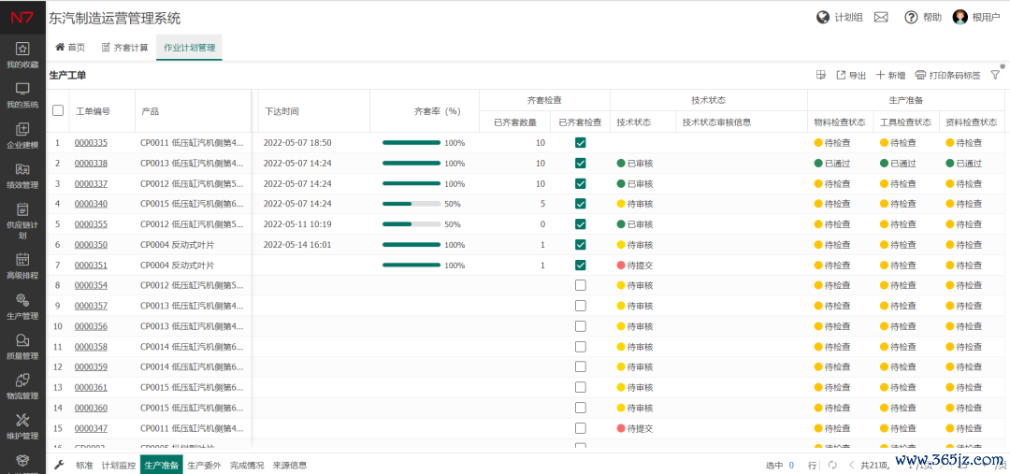Screen dimensions: 1010x474
Task: Switch to 生产委外 bottom tab
Action: (x=204, y=465)
